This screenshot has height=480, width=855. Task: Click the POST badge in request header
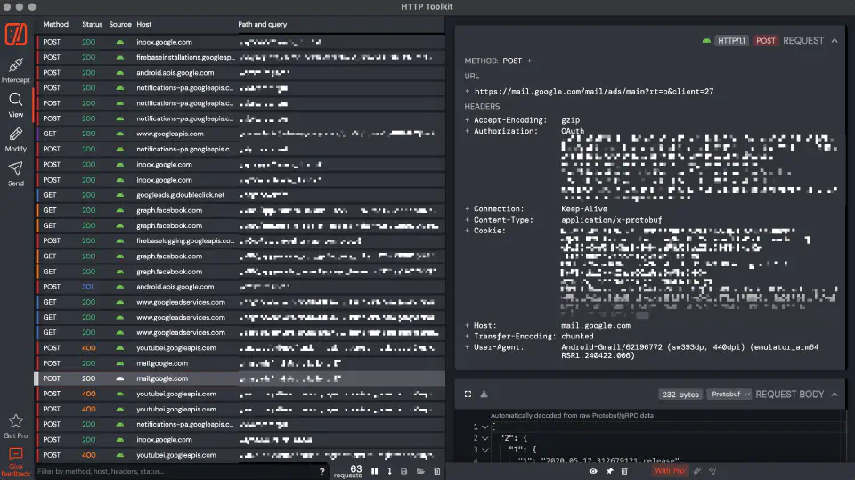766,41
